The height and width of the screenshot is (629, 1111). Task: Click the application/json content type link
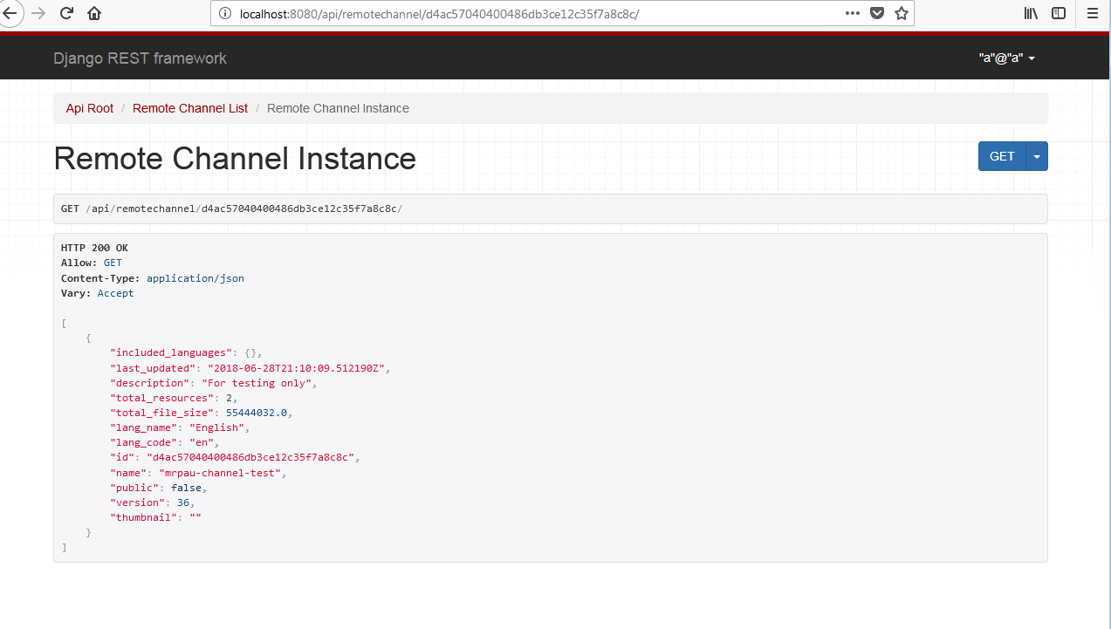(x=195, y=277)
